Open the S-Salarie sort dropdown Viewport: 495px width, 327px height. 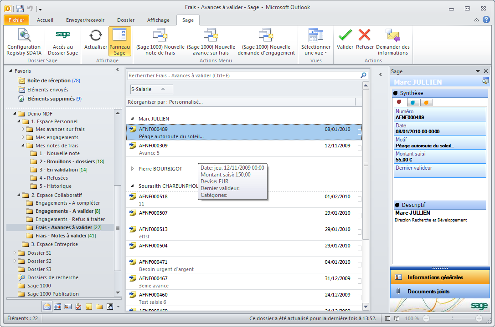(151, 89)
